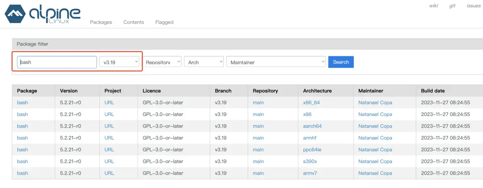The height and width of the screenshot is (188, 483).
Task: Click the ppc64le architecture link
Action: click(x=312, y=150)
